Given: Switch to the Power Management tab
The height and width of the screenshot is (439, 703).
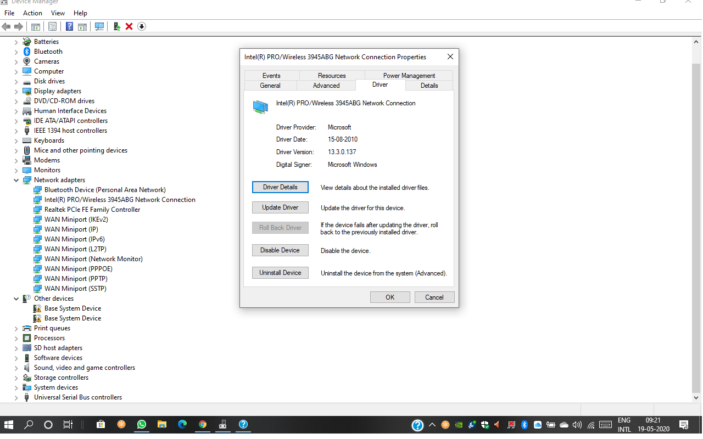Looking at the screenshot, I should (x=409, y=76).
